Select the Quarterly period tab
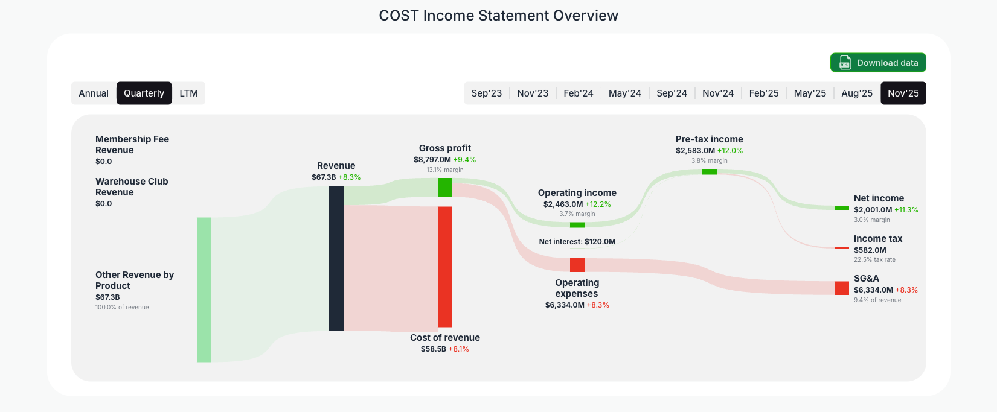Viewport: 997px width, 412px height. click(144, 93)
